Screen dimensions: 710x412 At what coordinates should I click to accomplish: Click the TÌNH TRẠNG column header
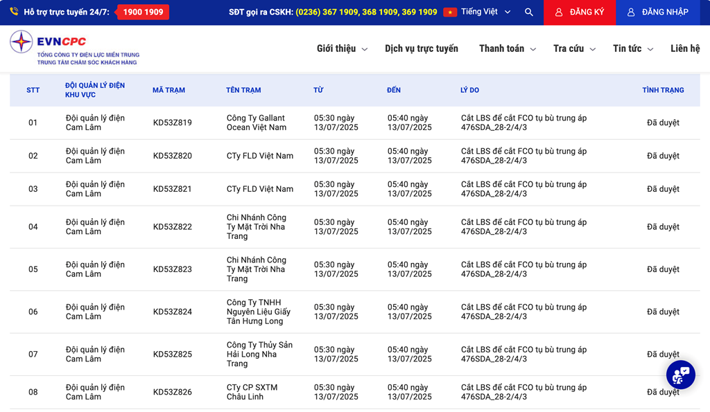point(663,90)
